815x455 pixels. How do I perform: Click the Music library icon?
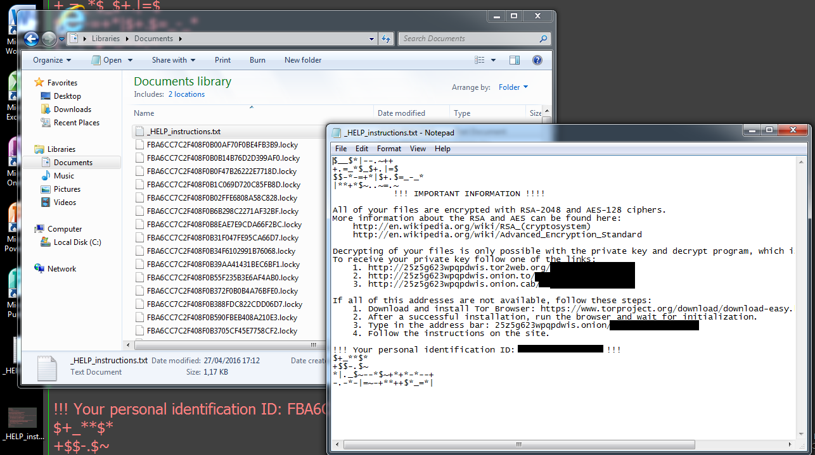pyautogui.click(x=46, y=176)
